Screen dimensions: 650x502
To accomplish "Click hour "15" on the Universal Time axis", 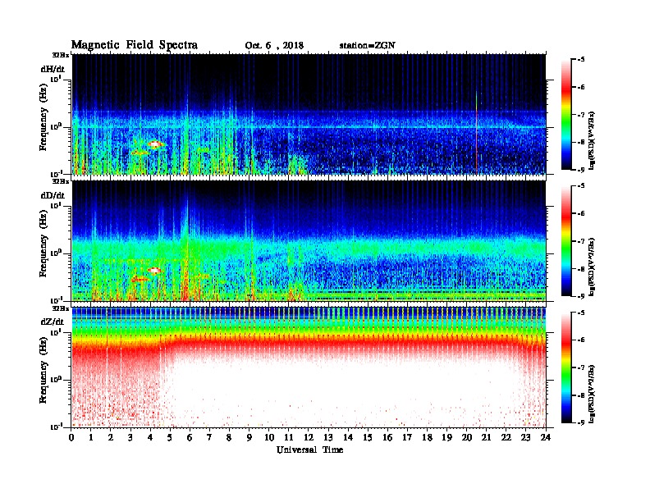I will 368,437.
